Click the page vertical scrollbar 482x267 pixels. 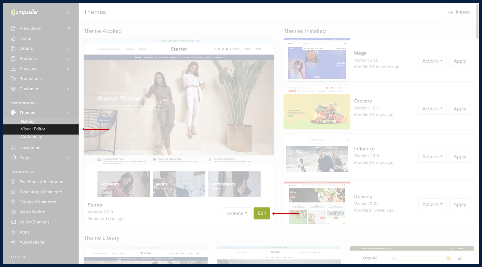[x=477, y=21]
